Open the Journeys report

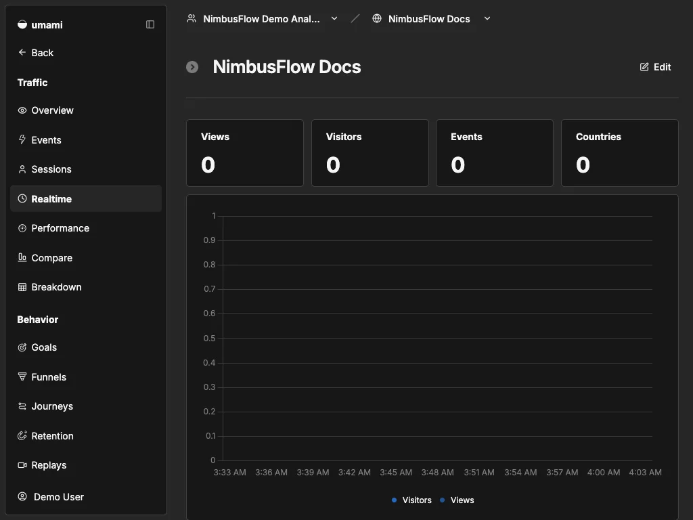click(86, 406)
